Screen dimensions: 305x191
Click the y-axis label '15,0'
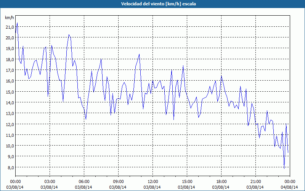tap(10, 92)
